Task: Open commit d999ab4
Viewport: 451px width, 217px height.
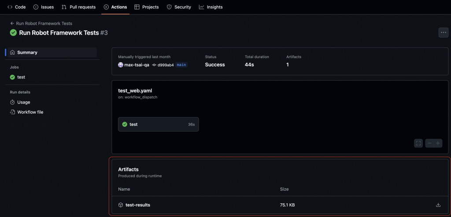Action: coord(166,65)
